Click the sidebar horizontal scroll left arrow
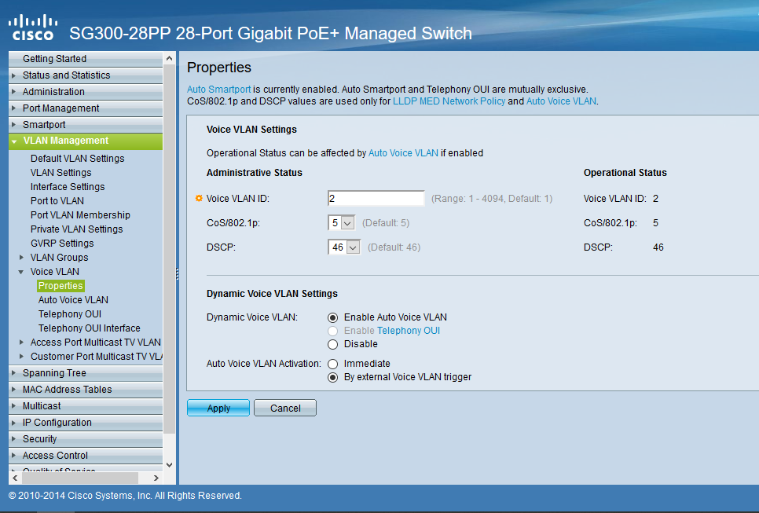 (15, 478)
